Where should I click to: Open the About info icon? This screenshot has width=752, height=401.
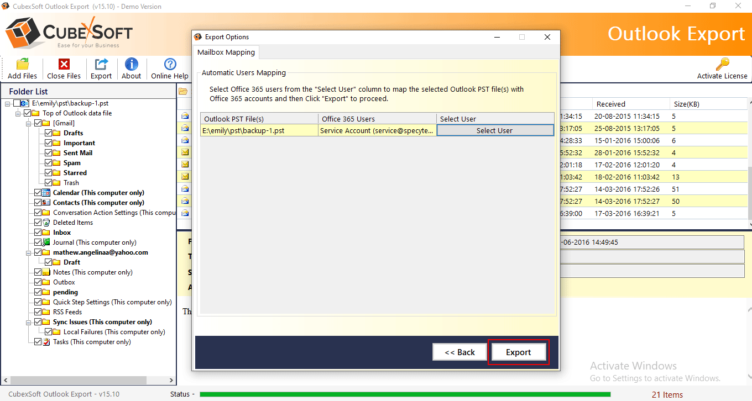point(132,64)
